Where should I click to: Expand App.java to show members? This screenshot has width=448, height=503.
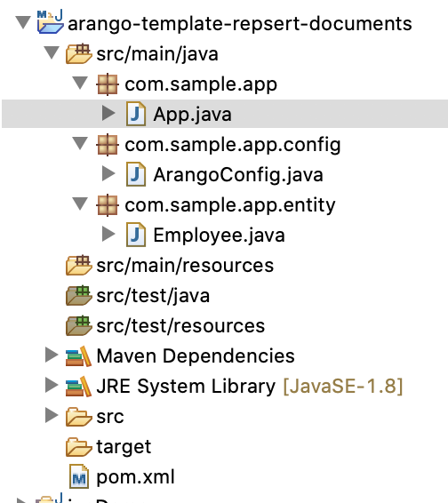pos(108,113)
